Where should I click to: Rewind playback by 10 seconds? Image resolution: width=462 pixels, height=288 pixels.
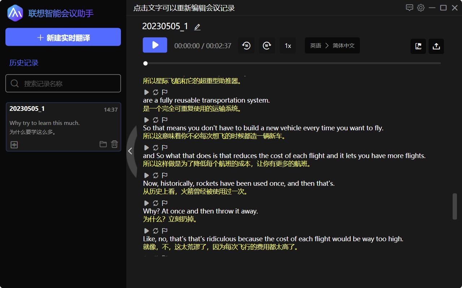[x=246, y=46]
